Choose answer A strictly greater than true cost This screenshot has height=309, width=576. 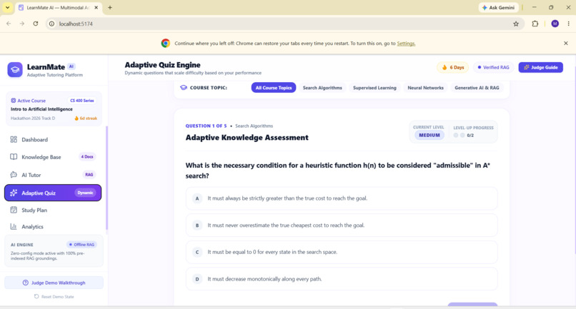[x=342, y=198]
